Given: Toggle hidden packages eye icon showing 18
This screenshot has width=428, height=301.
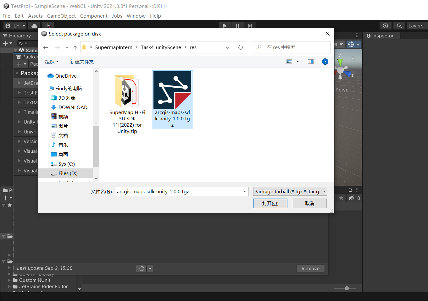Looking at the screenshot, I should pyautogui.click(x=354, y=198).
